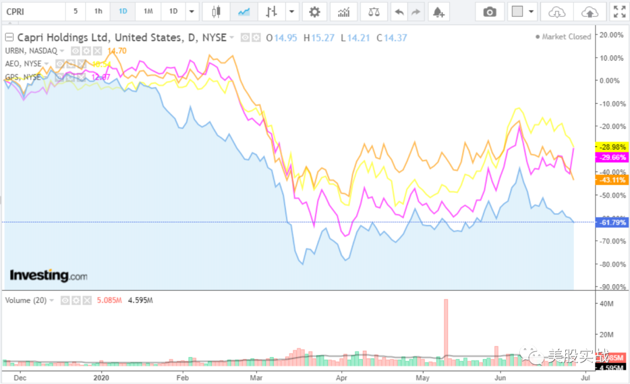This screenshot has width=630, height=384.
Task: Create a new alert with bell icon
Action: 438,12
